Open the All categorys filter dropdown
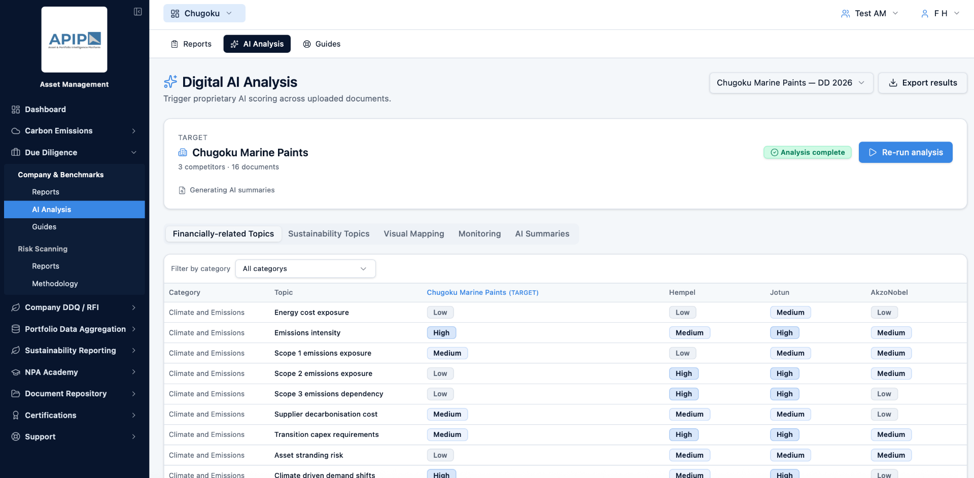 coord(305,269)
